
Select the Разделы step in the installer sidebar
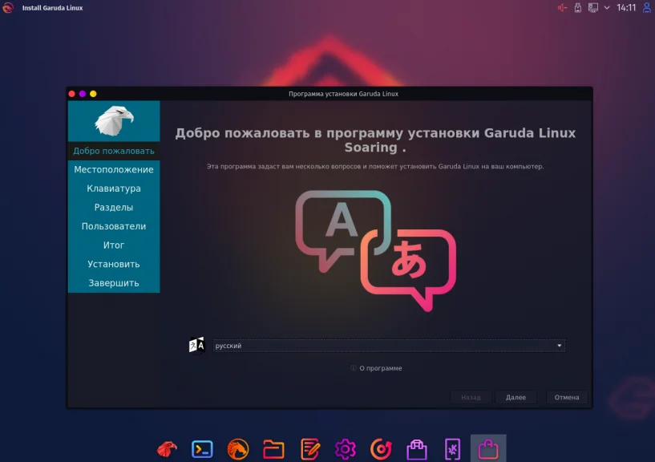[114, 207]
